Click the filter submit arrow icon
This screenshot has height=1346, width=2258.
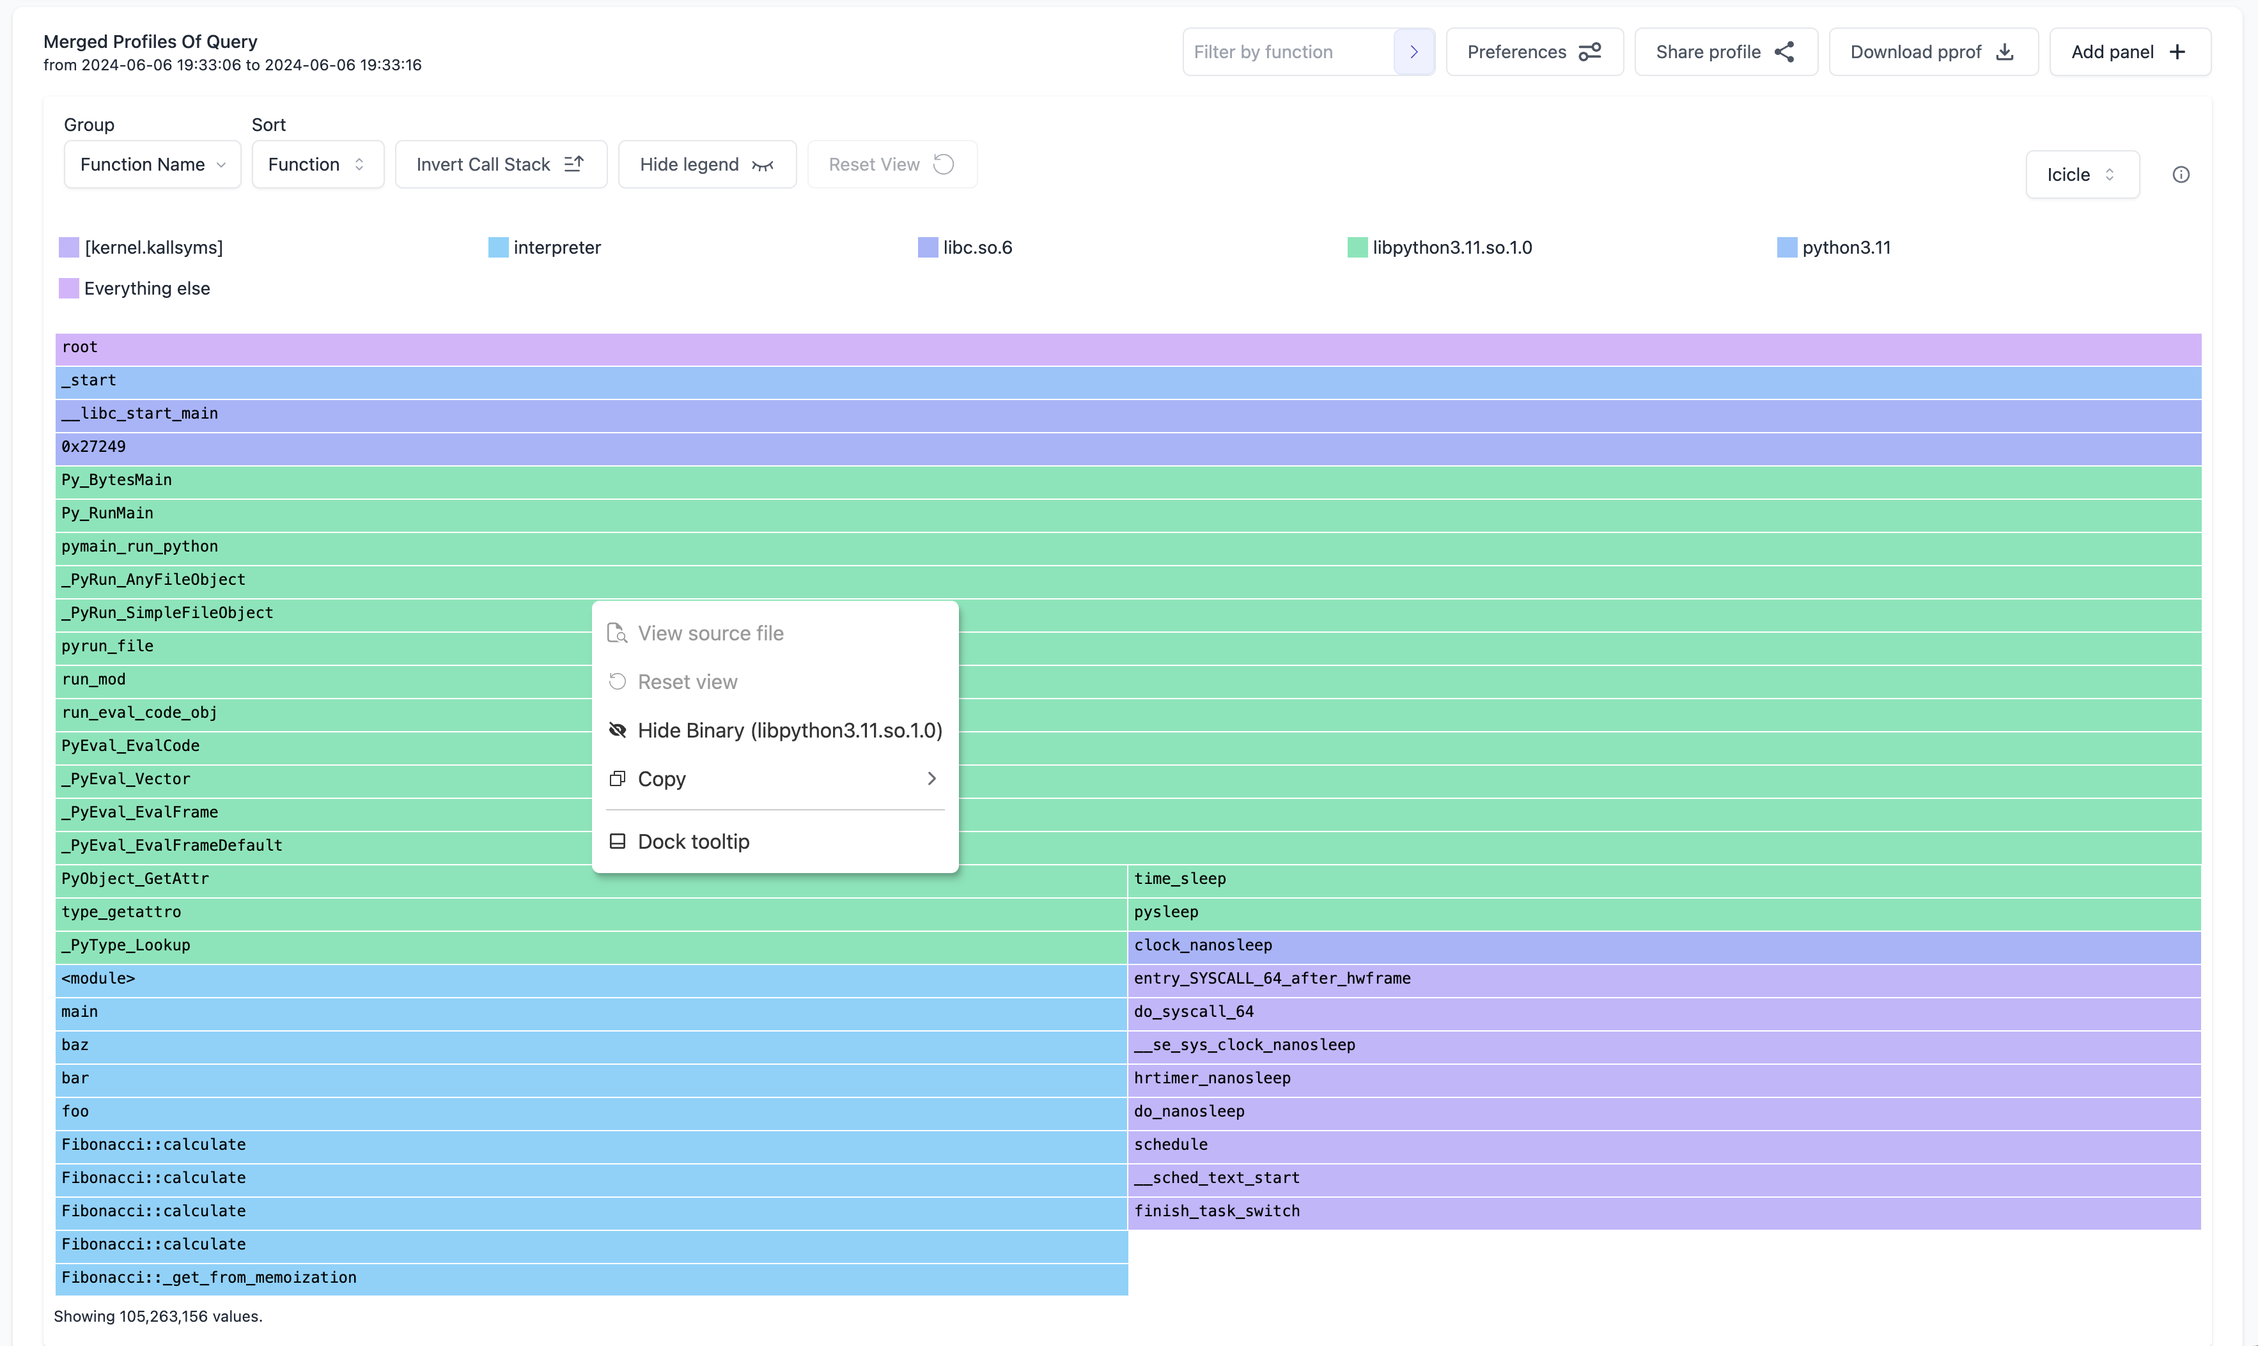coord(1412,52)
